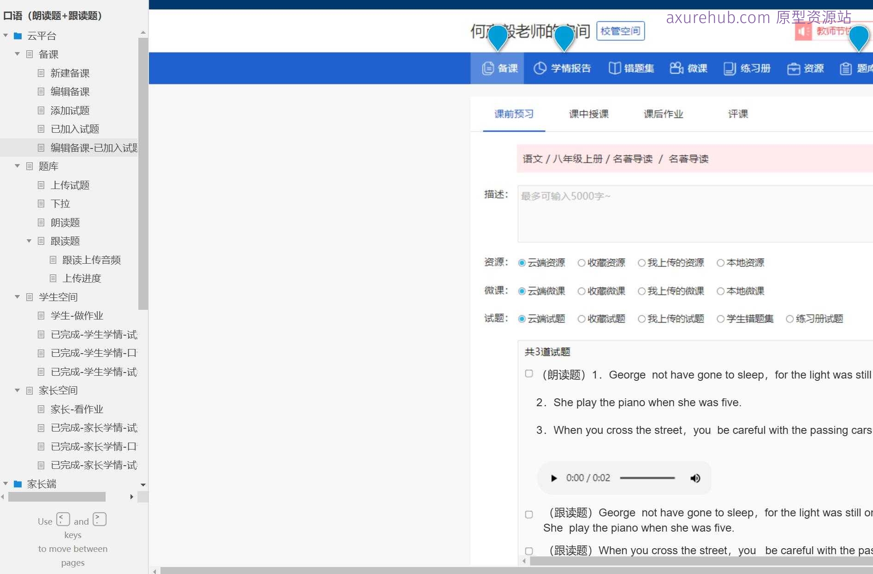This screenshot has width=873, height=574.
Task: Select the 备课 navigation icon
Action: point(498,68)
